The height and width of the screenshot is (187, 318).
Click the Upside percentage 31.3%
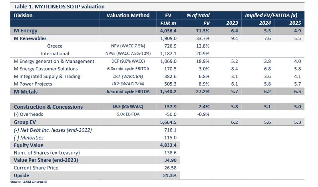coord(169,175)
